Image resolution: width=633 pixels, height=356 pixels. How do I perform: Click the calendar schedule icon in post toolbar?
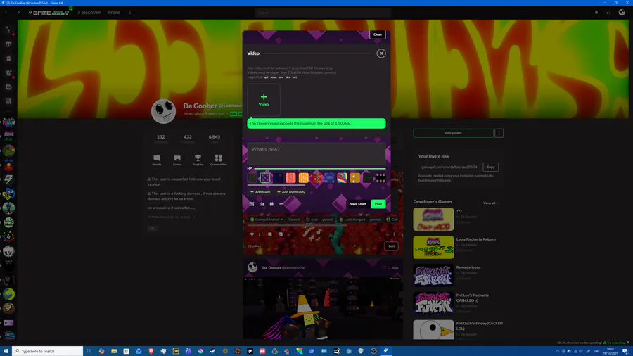click(271, 204)
